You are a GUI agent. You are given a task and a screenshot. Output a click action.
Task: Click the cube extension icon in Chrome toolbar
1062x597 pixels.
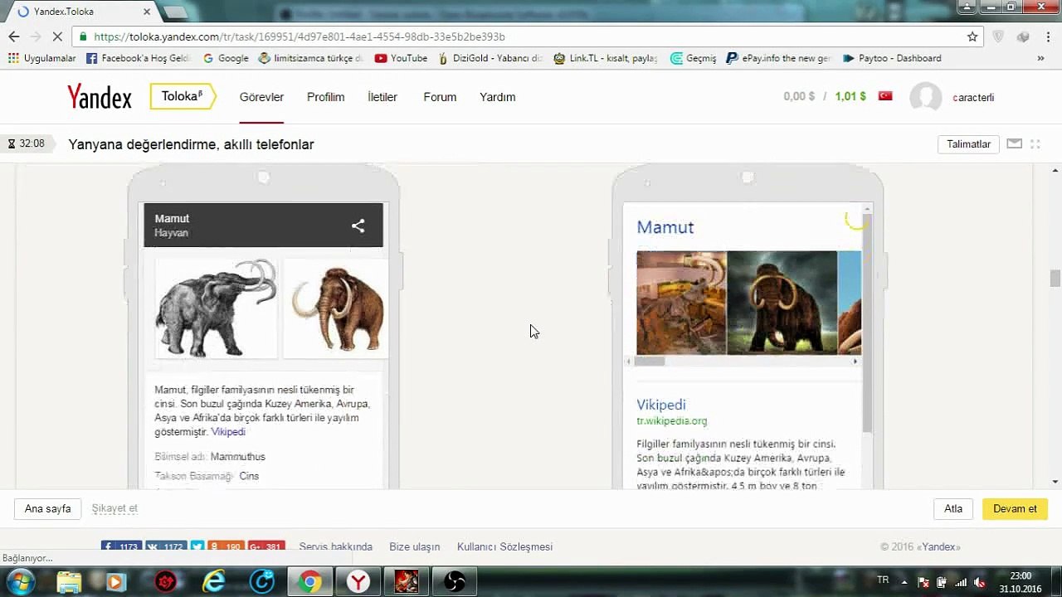pos(1023,36)
